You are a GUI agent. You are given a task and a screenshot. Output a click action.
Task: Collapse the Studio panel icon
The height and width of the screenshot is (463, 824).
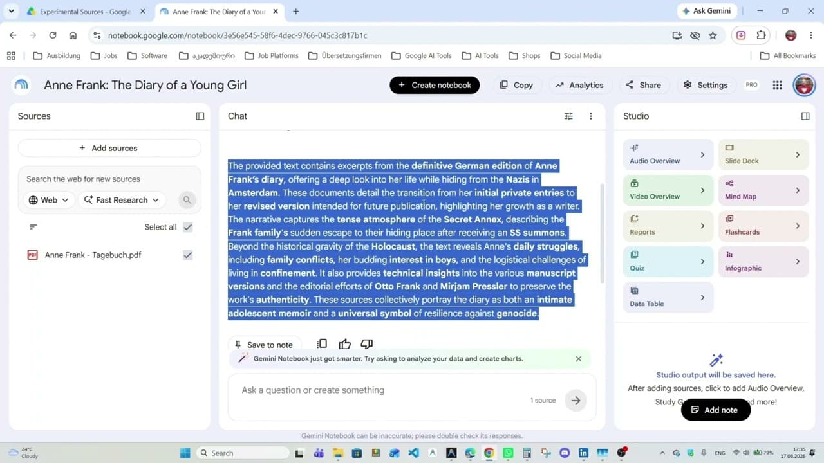point(805,116)
